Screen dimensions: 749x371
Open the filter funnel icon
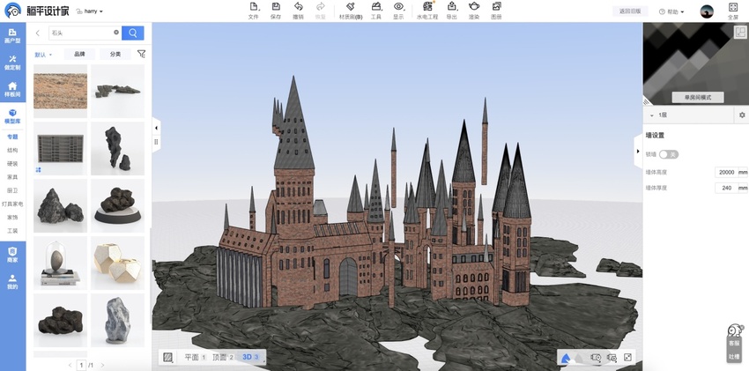141,54
